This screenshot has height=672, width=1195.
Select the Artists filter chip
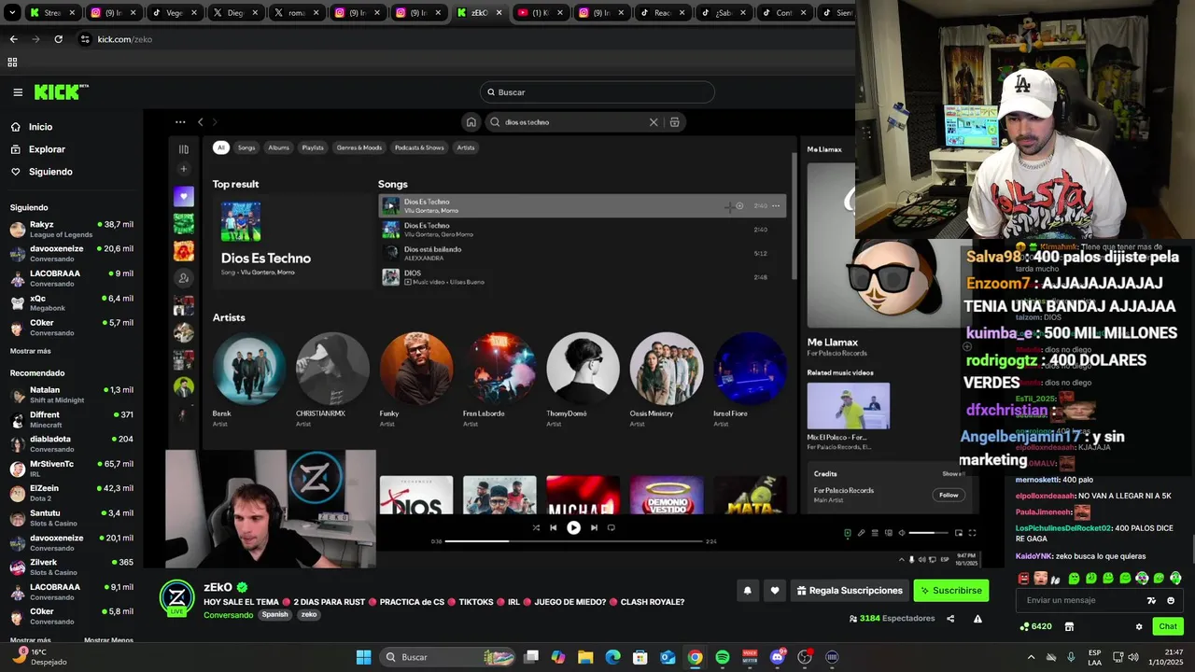(466, 147)
